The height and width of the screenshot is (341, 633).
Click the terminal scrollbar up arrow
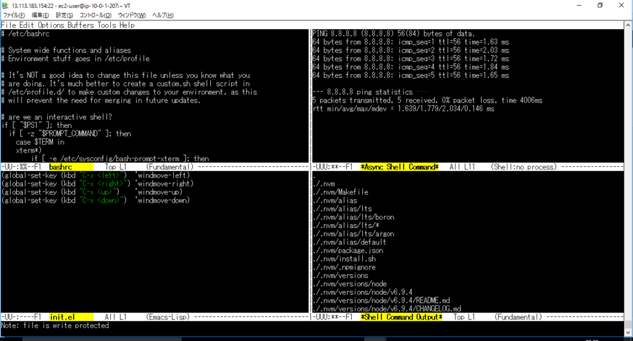tap(628, 25)
